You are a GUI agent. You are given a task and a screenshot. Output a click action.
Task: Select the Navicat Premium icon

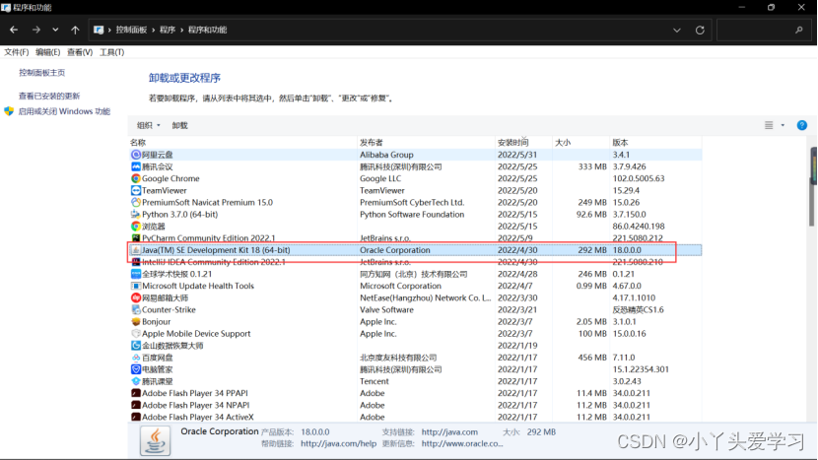(136, 202)
